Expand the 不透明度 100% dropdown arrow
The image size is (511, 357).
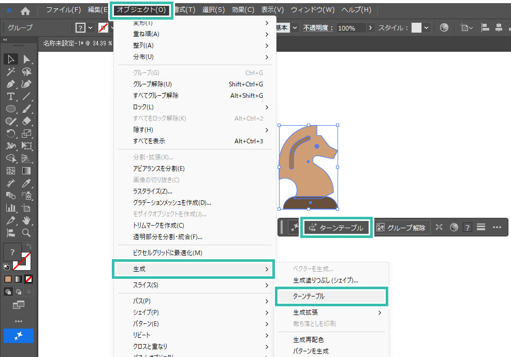click(371, 28)
